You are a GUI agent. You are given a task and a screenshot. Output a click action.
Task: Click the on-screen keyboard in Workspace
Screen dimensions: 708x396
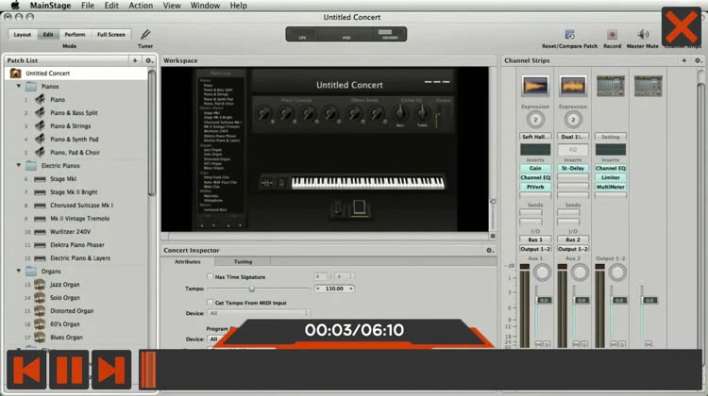(x=367, y=183)
